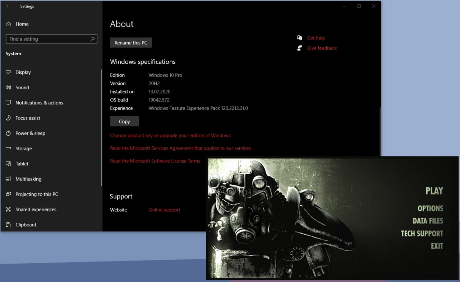
Task: Open the Get help link
Action: pos(316,38)
